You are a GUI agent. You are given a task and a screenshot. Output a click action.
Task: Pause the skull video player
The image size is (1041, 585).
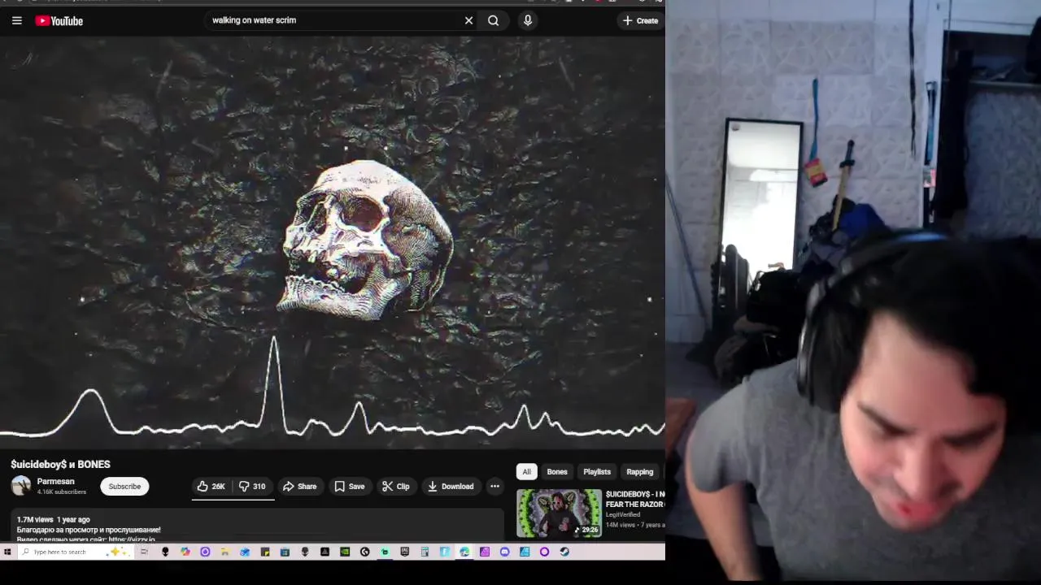tap(333, 242)
